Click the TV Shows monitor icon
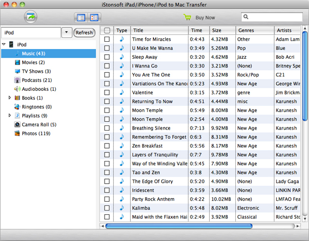The height and width of the screenshot is (241, 309). pyautogui.click(x=18, y=71)
